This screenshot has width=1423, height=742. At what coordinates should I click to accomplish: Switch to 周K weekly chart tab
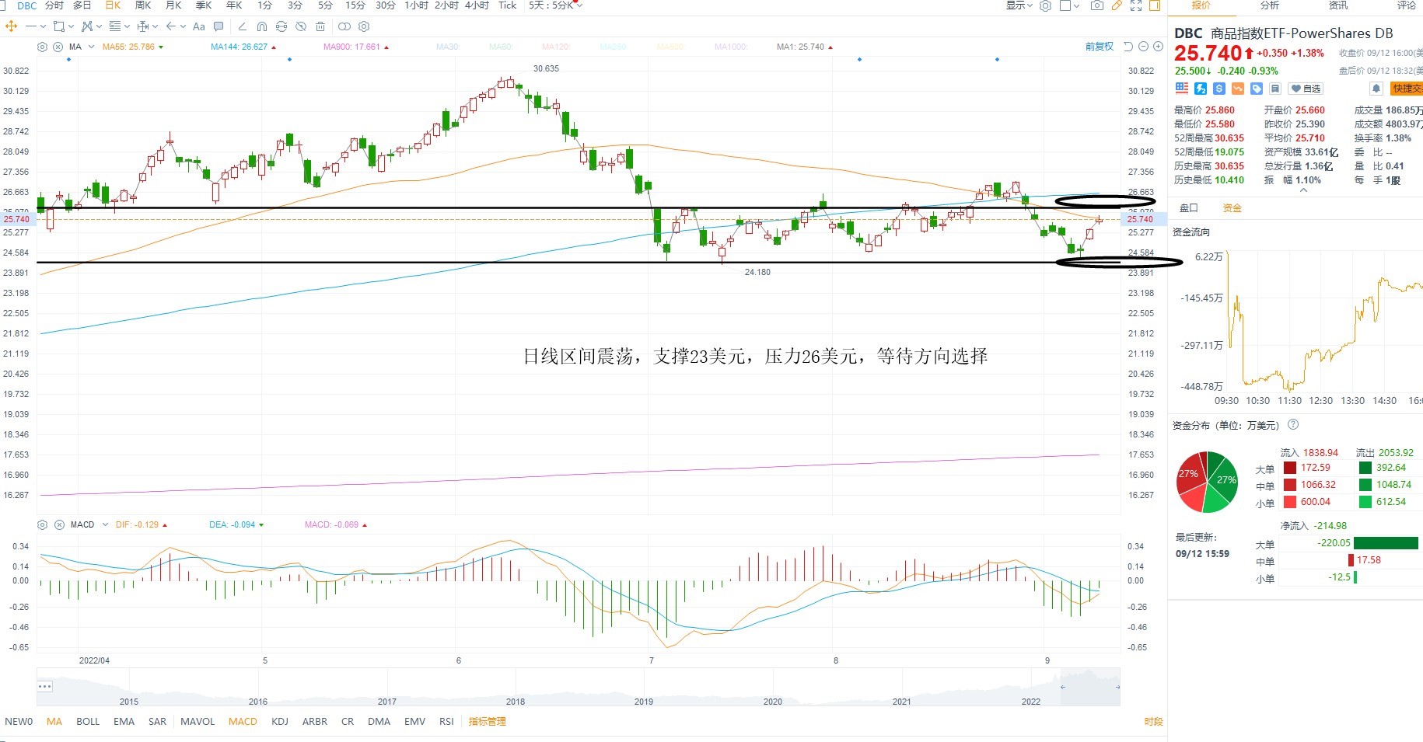coord(143,5)
